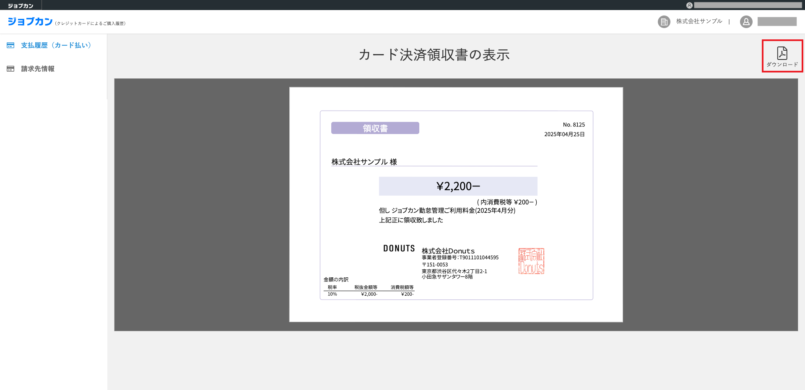Click the red Donuts company seal stamp
The height and width of the screenshot is (390, 805).
click(x=531, y=261)
